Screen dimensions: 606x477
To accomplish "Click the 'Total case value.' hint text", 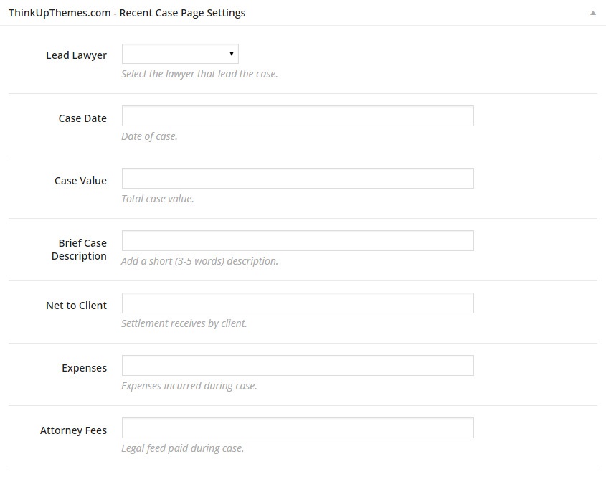I will point(158,199).
